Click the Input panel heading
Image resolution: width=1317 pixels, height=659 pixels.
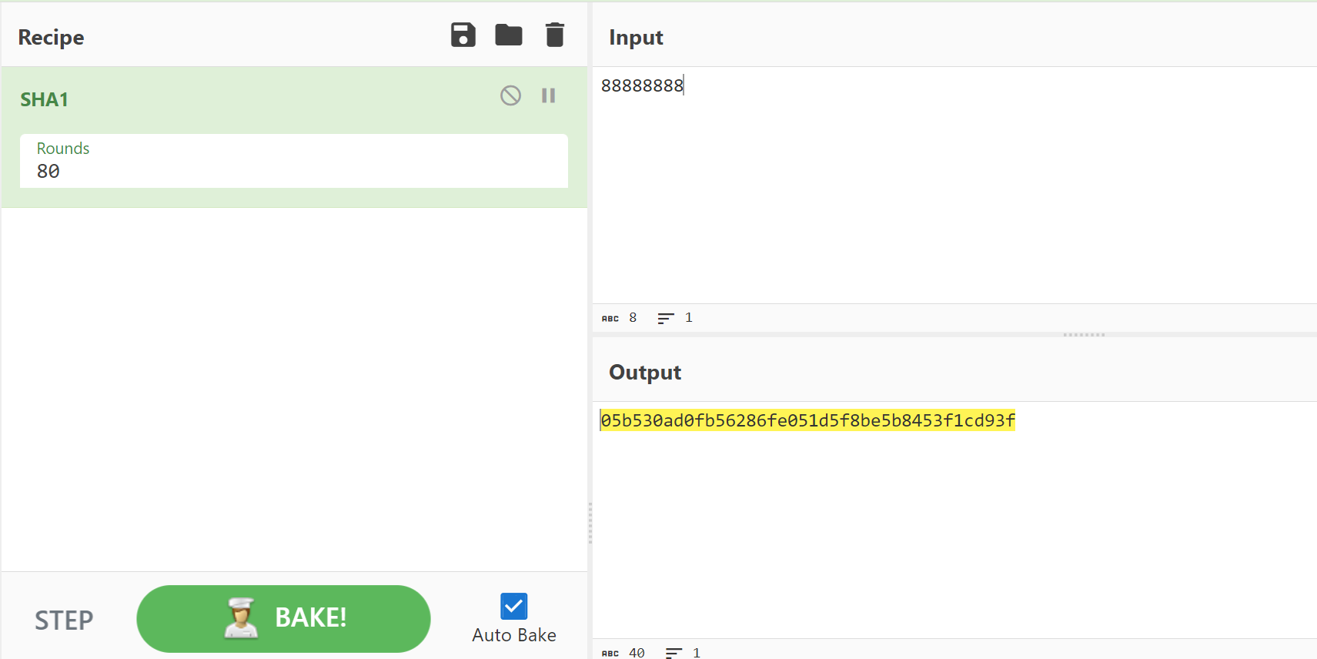coord(636,37)
